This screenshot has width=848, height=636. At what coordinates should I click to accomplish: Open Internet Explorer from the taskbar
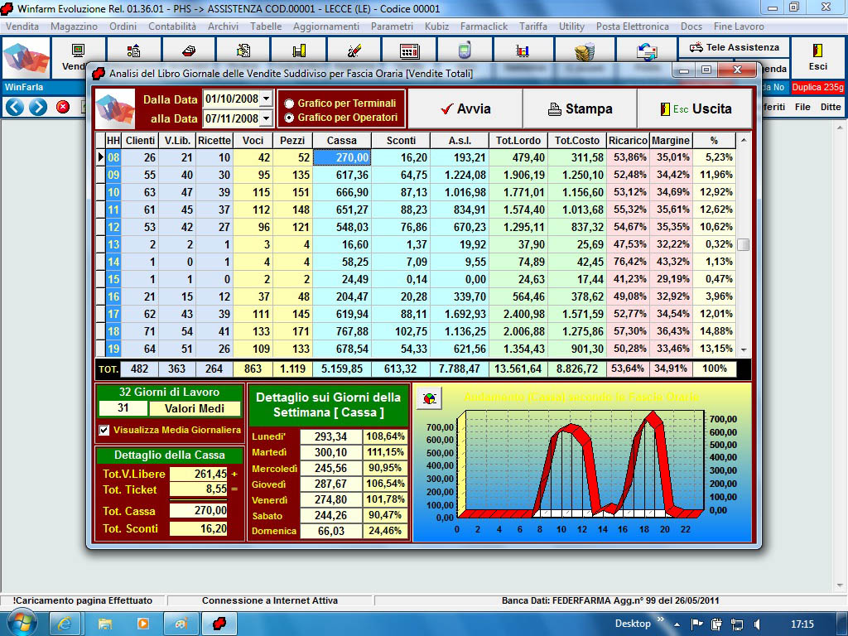coord(65,623)
